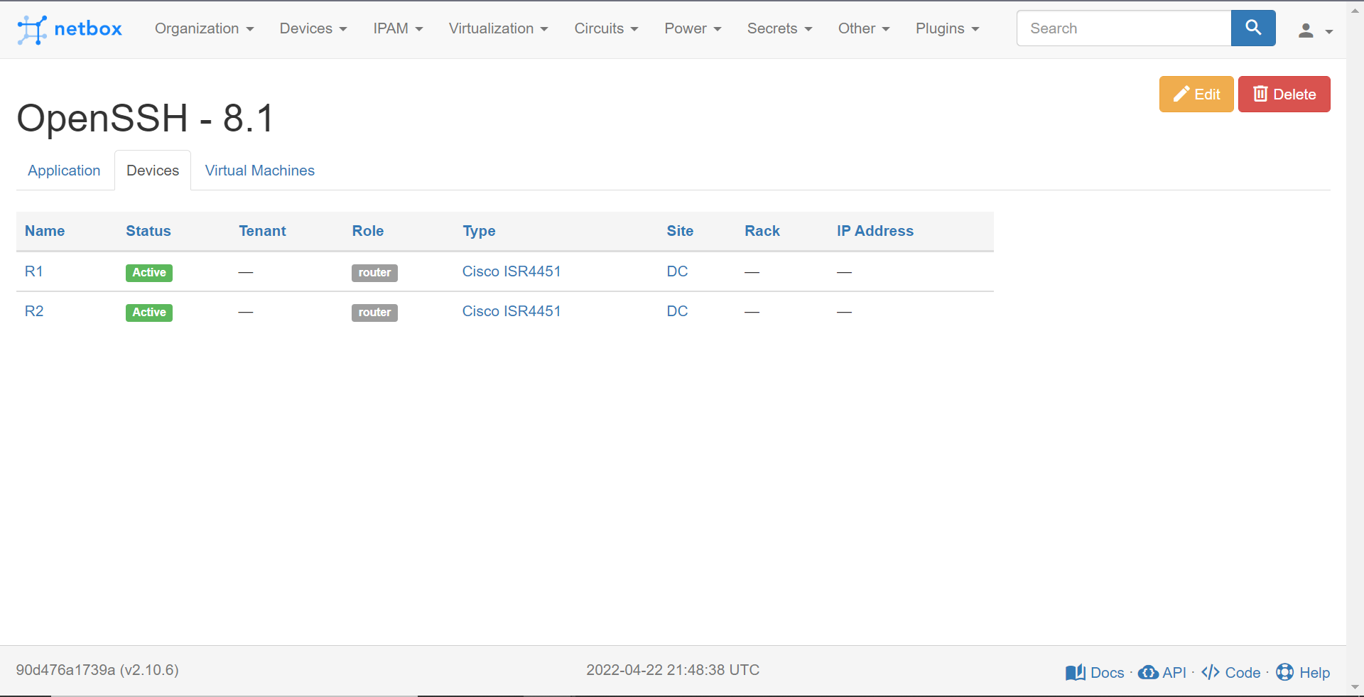The height and width of the screenshot is (697, 1364).
Task: Click the NetBox logo
Action: tap(70, 29)
